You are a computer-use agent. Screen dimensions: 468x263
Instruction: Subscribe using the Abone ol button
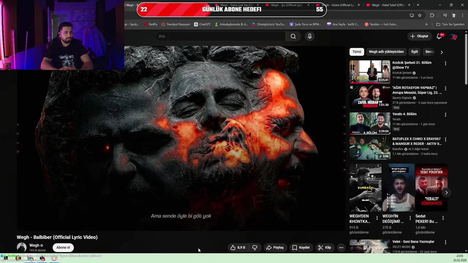coord(63,248)
